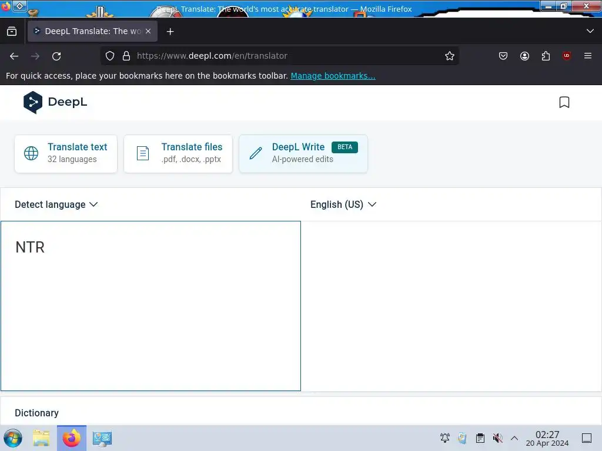Click the notification bell tray icon

click(445, 438)
